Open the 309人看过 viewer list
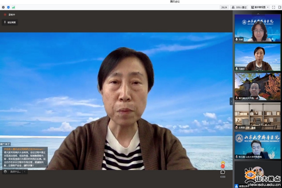 tap(239, 7)
